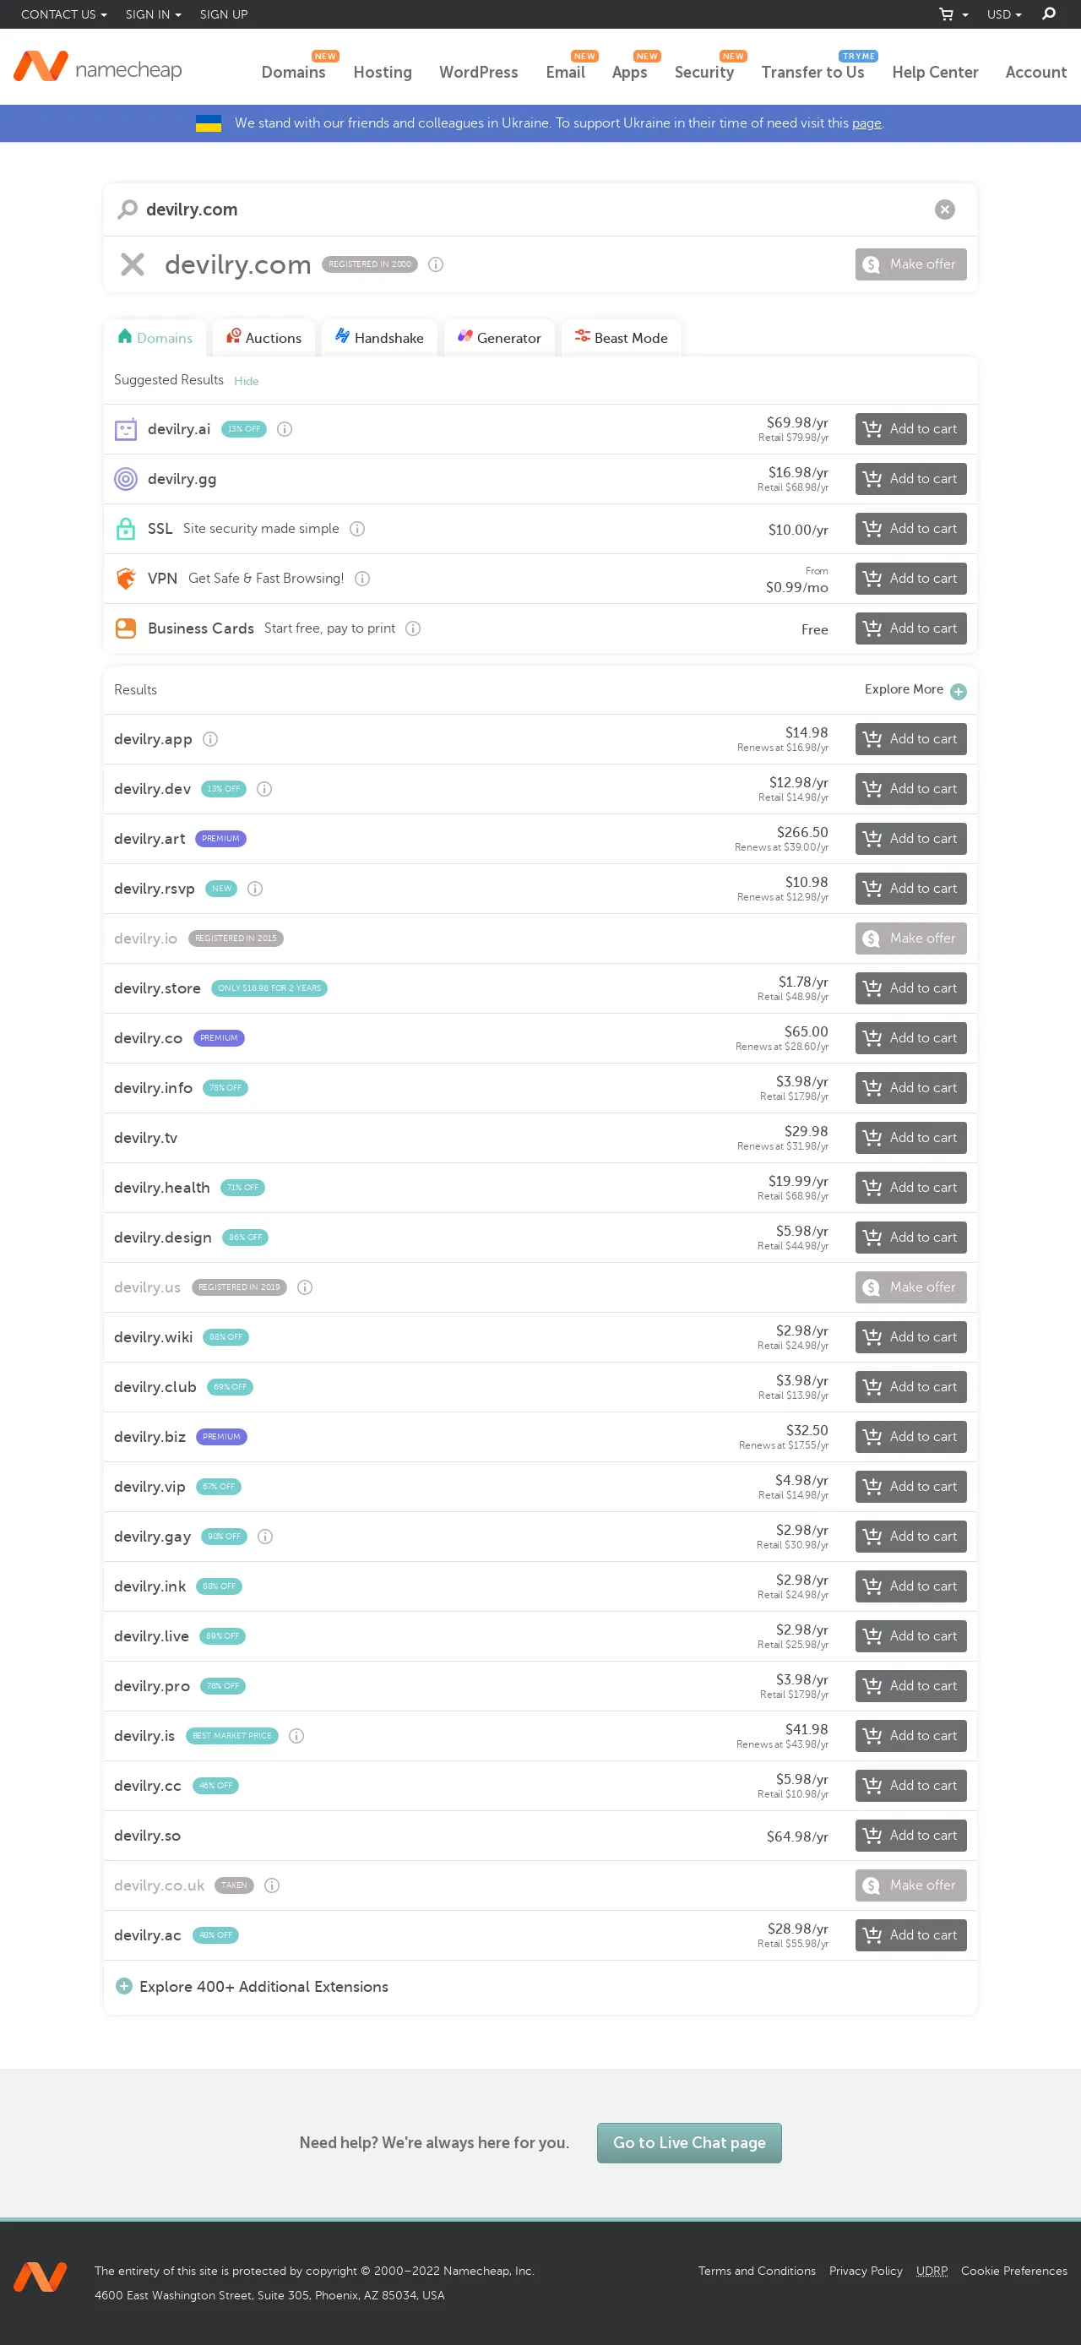1081x2345 pixels.
Task: Click Go to Live Chat page button
Action: point(689,2143)
